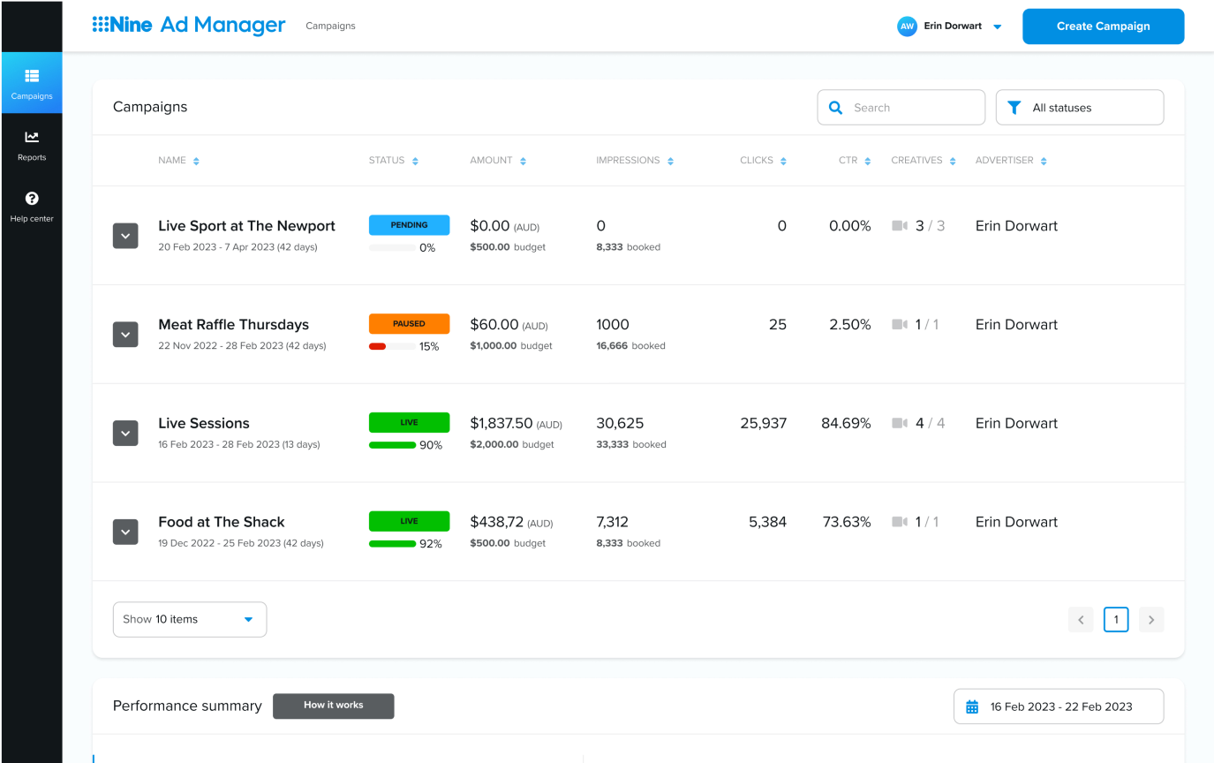
Task: Toggle sorting on the Name column
Action: click(x=196, y=160)
